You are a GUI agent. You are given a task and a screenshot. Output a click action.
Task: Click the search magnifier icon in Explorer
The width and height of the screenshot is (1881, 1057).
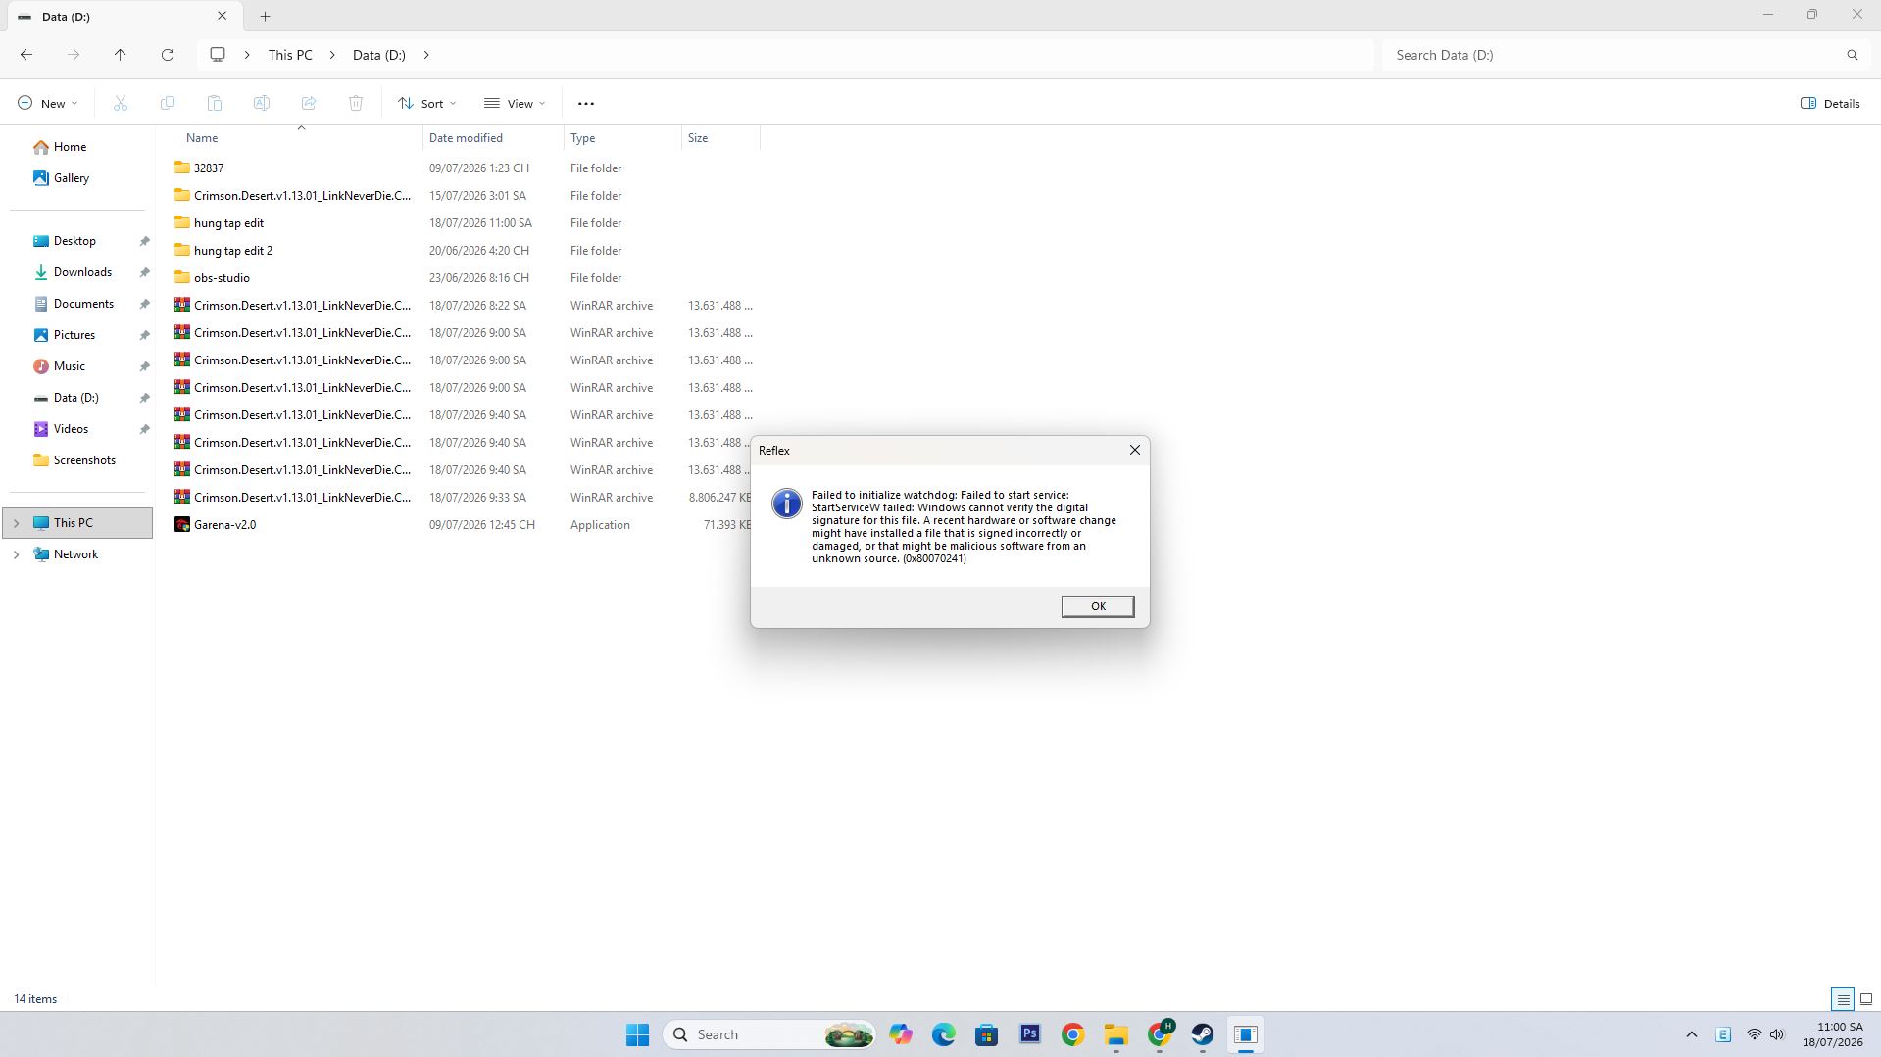tap(1852, 55)
